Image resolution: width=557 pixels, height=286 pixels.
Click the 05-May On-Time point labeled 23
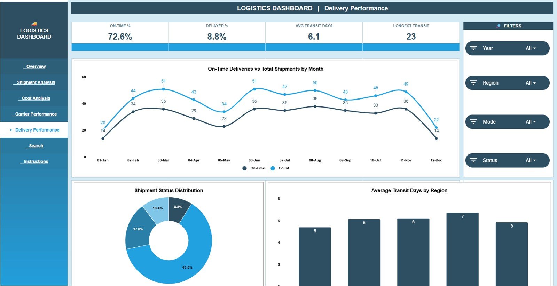pyautogui.click(x=224, y=126)
